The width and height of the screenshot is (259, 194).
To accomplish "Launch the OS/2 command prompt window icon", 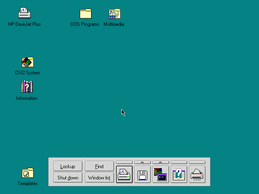I will point(161,174).
